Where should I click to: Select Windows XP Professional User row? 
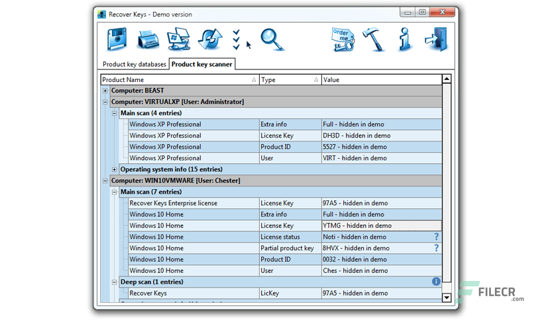[285, 158]
